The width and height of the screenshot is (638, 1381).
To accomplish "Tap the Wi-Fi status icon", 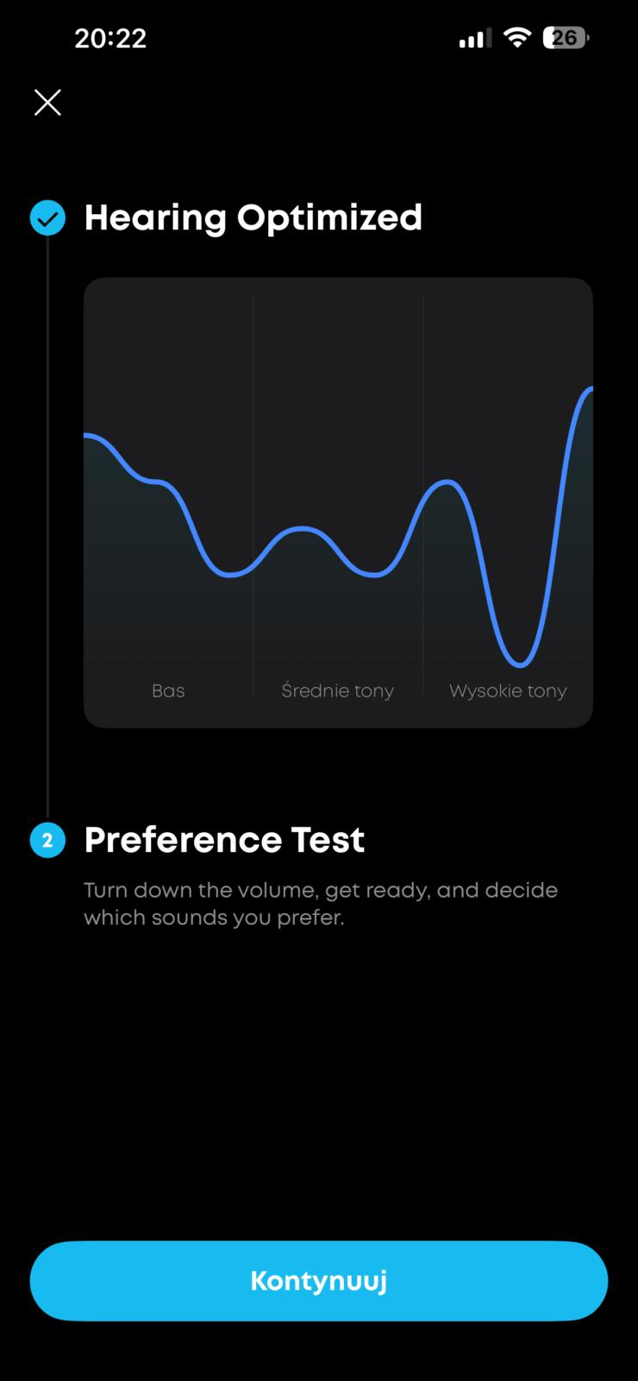I will [517, 38].
